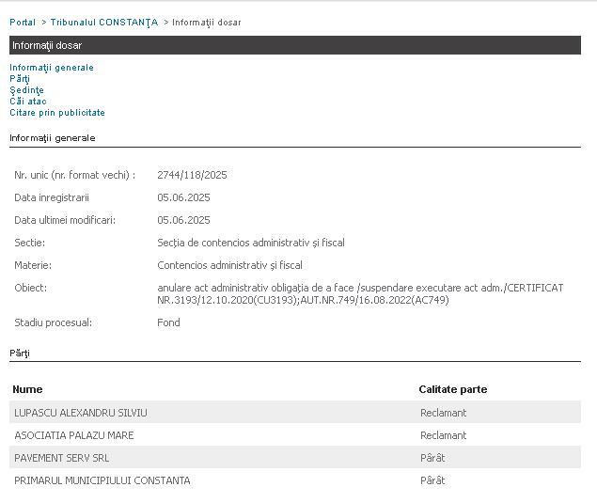Jump to Informaţii generale section link
The height and width of the screenshot is (503, 597).
[52, 68]
